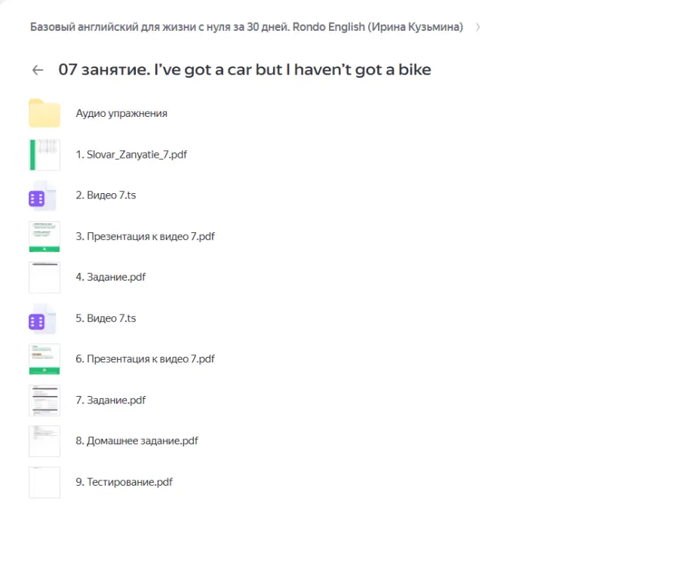Image resolution: width=679 pixels, height=571 pixels.
Task: Select the file name 5. Видео 7.ts
Action: (106, 318)
